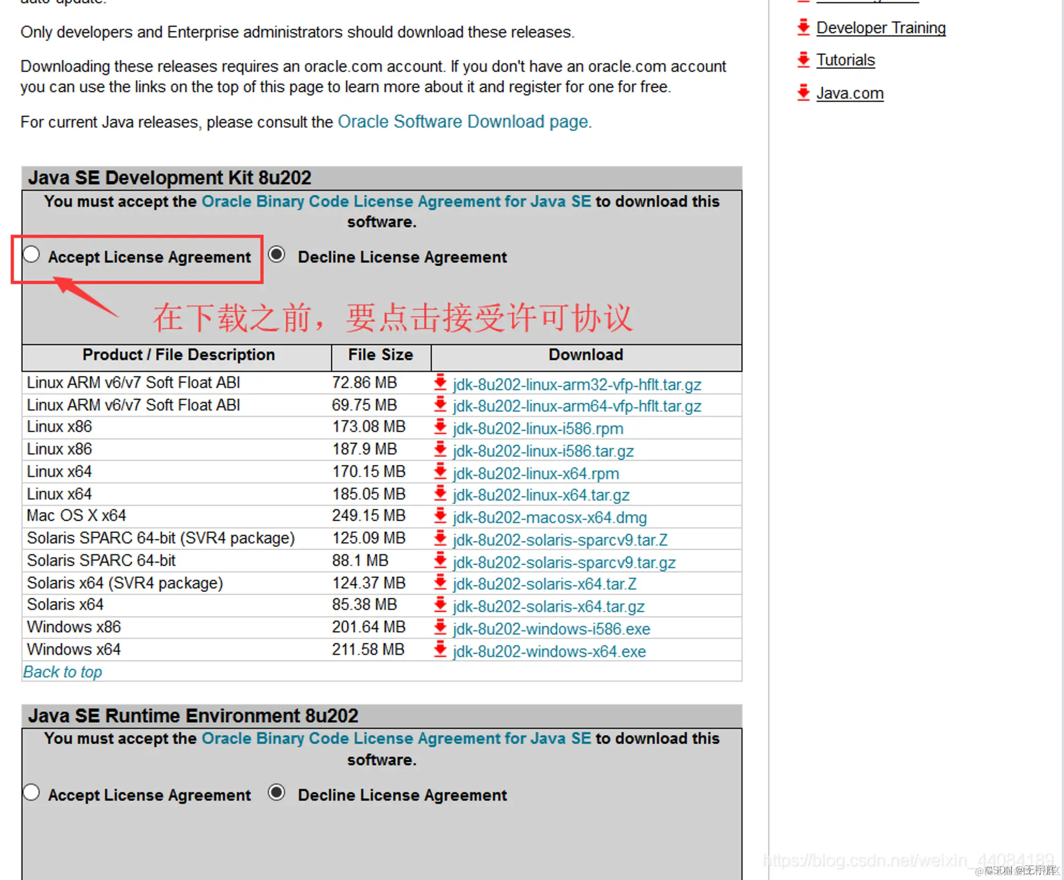Open Oracle Binary Code License Agreement link in JDK section
1064x880 pixels.
pos(396,202)
